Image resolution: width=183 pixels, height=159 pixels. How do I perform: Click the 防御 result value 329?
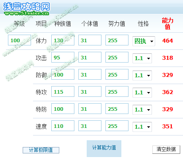[x=167, y=75]
